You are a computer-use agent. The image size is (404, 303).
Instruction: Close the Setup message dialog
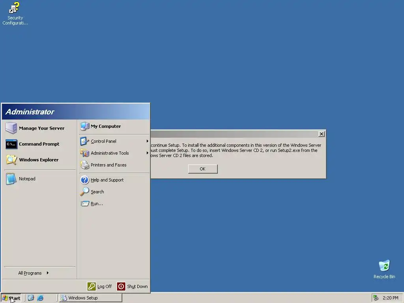coord(321,134)
